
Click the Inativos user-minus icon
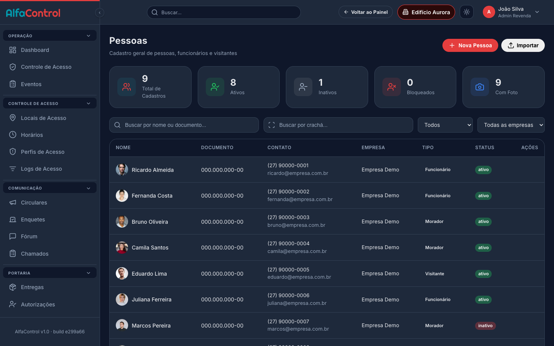point(303,87)
